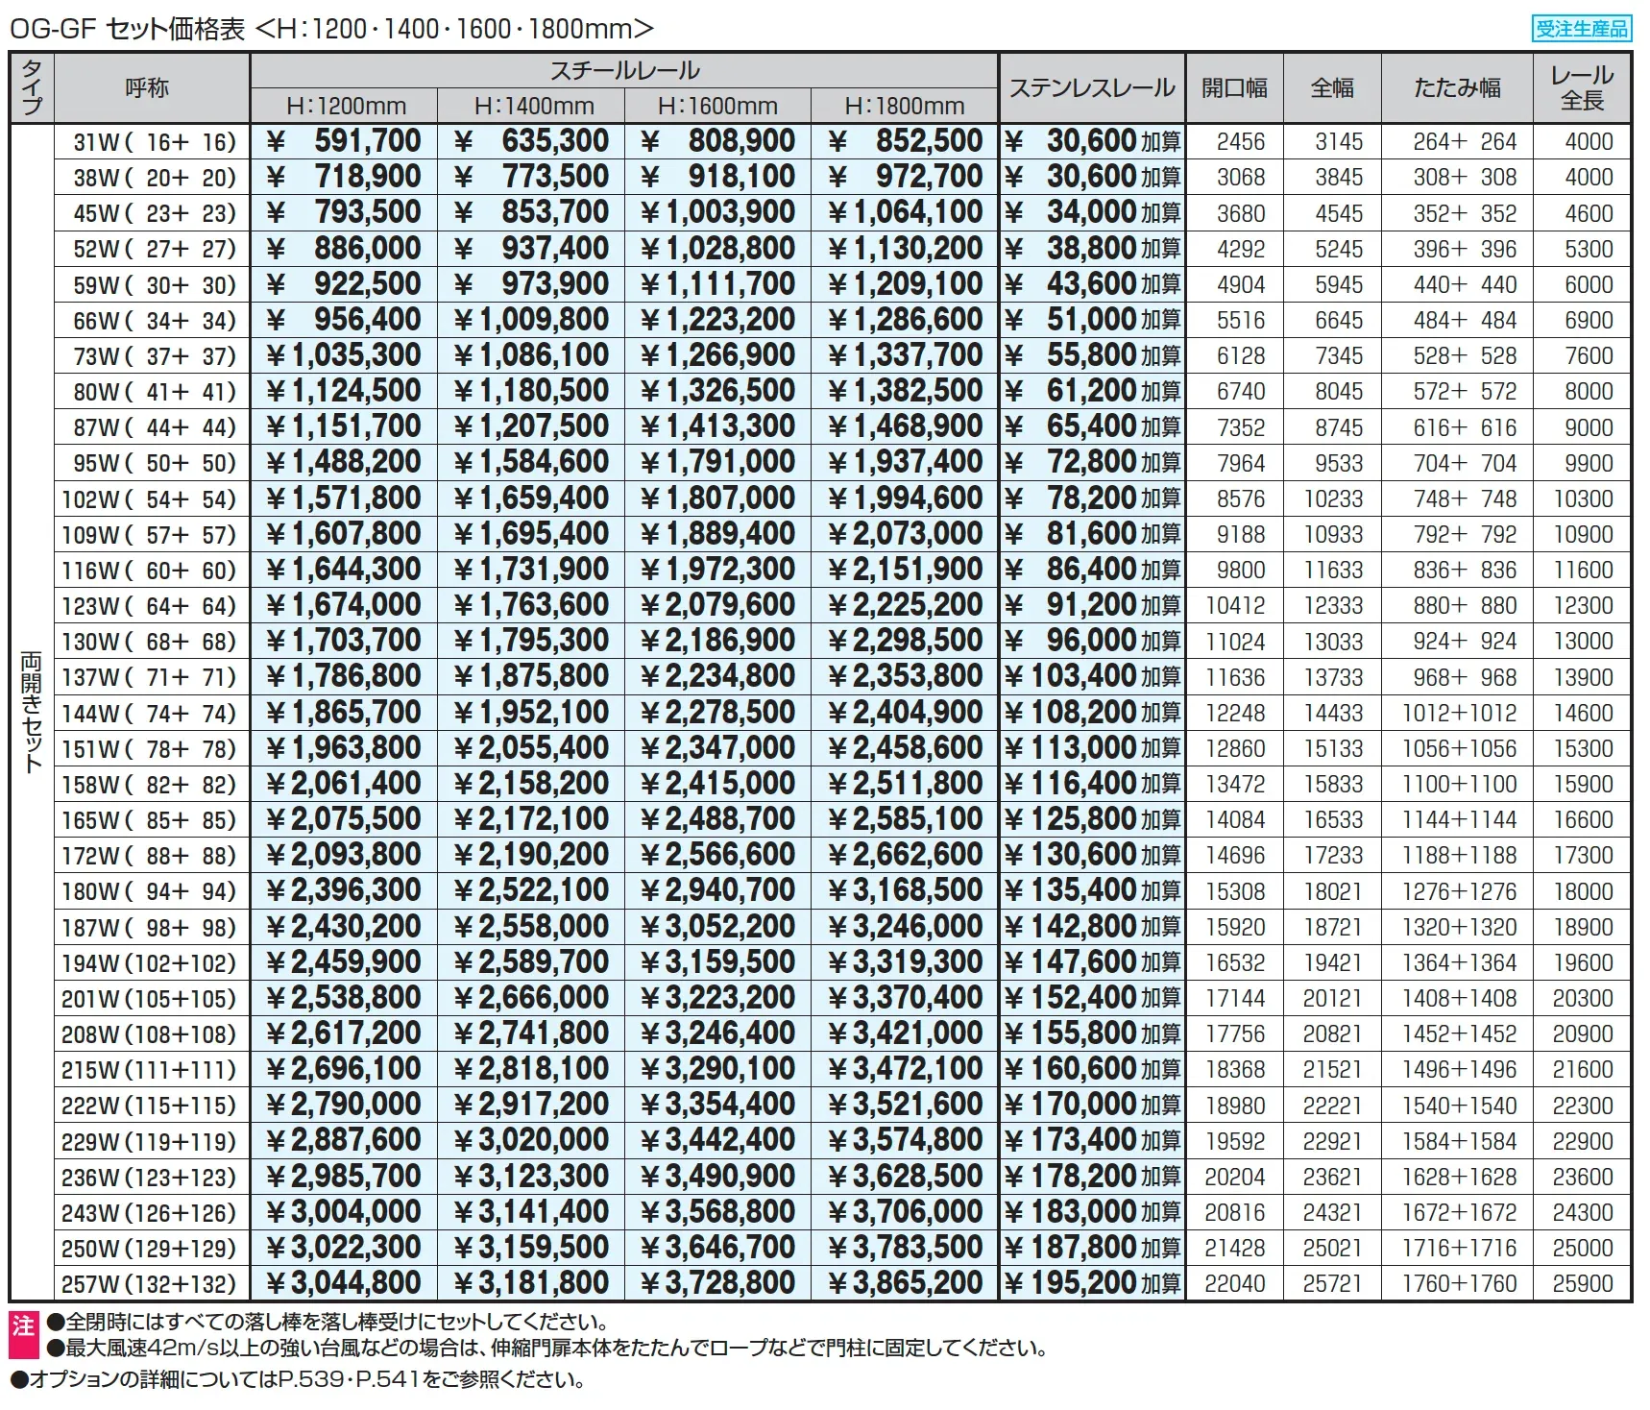Click the 受注生産品 badge
1650x1410 pixels.
point(1582,29)
